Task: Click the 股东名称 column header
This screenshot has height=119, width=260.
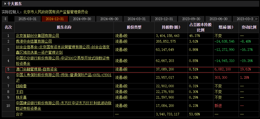Action: click(x=64, y=27)
